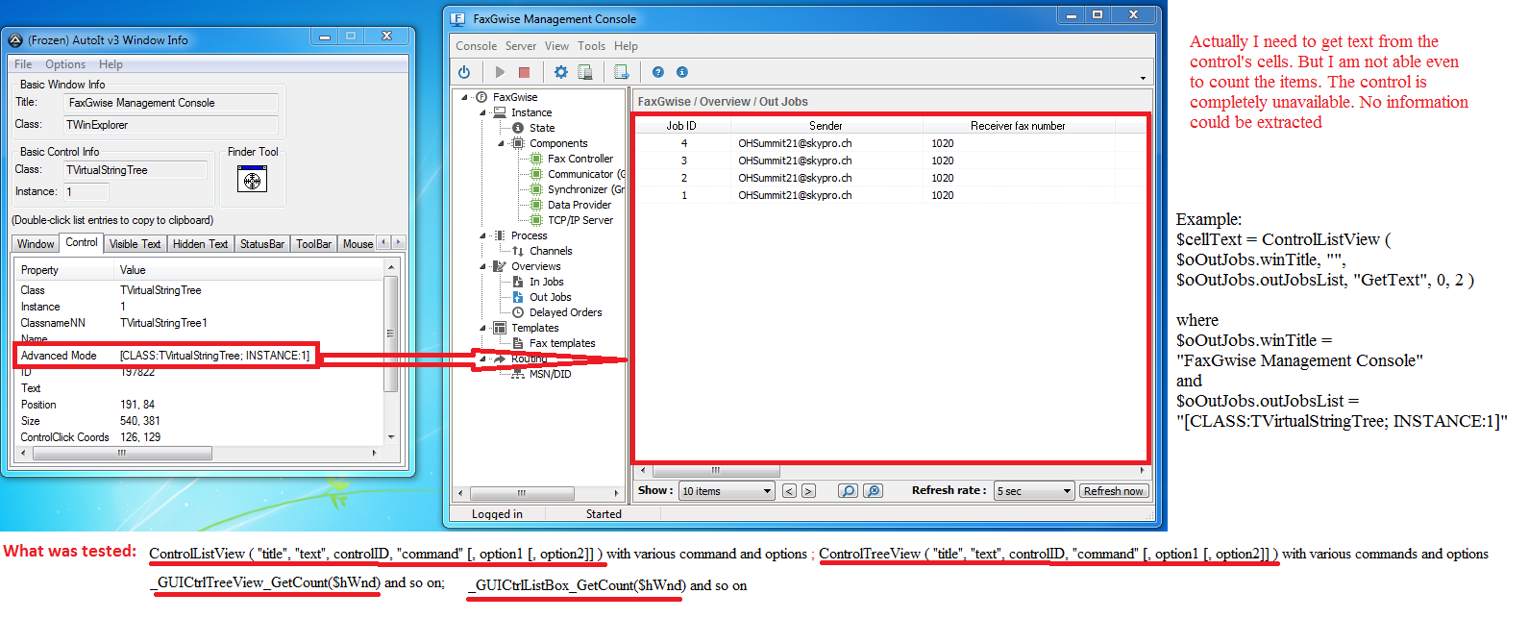
Task: Select the State info icon in tree
Action: point(518,128)
